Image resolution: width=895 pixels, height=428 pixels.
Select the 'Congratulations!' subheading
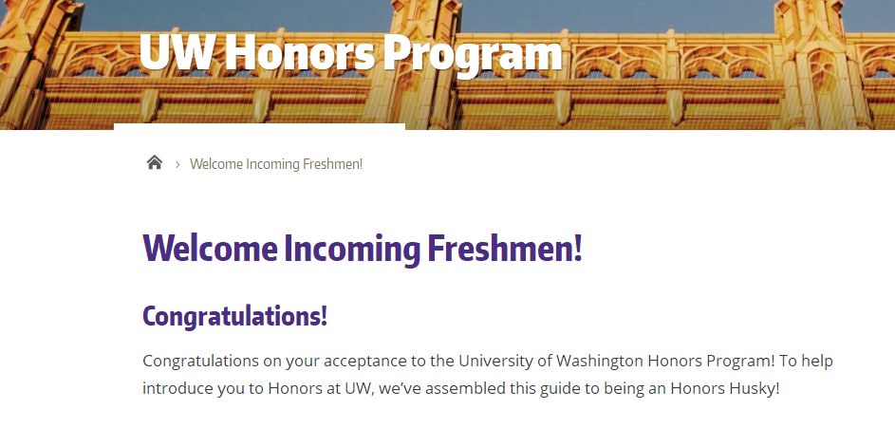click(234, 316)
